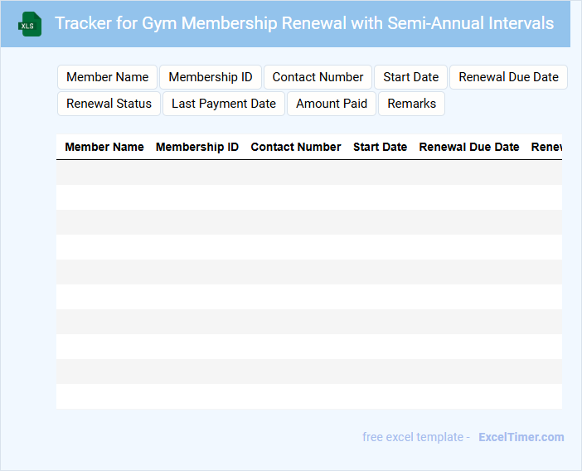Select the Membership ID tag button
582x471 pixels.
pyautogui.click(x=211, y=77)
